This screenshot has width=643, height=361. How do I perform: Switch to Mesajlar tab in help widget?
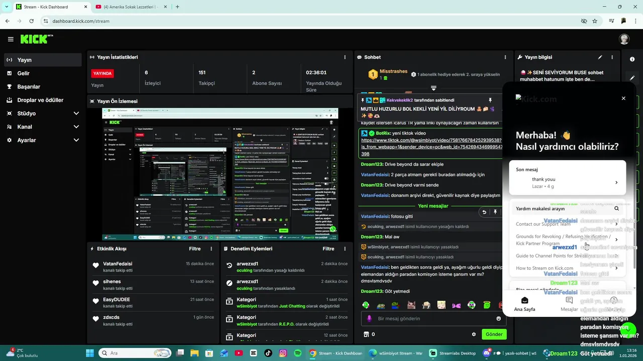(x=569, y=304)
